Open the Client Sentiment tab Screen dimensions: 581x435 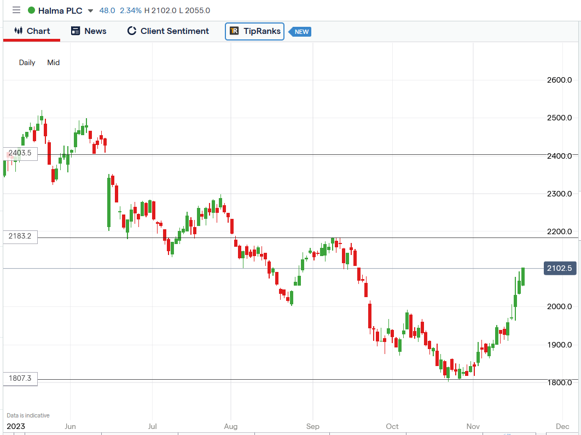point(168,31)
